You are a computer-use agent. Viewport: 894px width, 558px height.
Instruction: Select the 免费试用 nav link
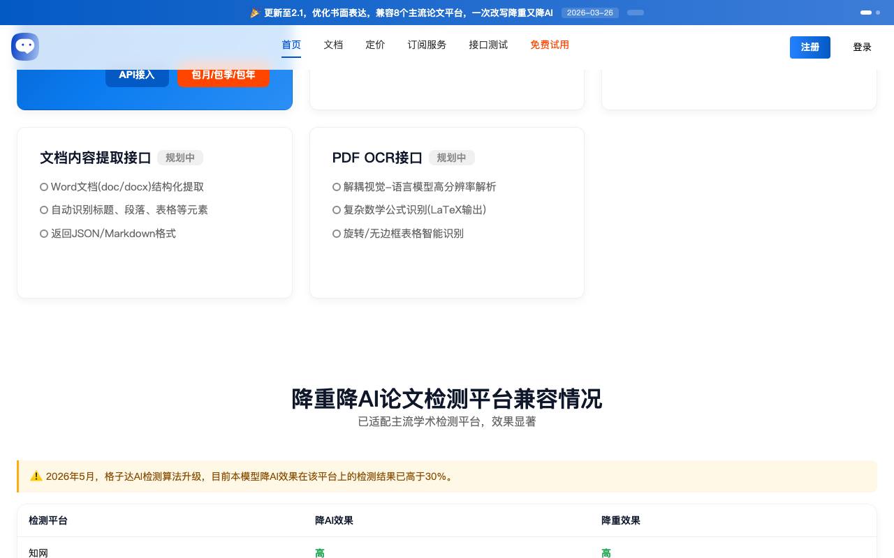pos(550,45)
